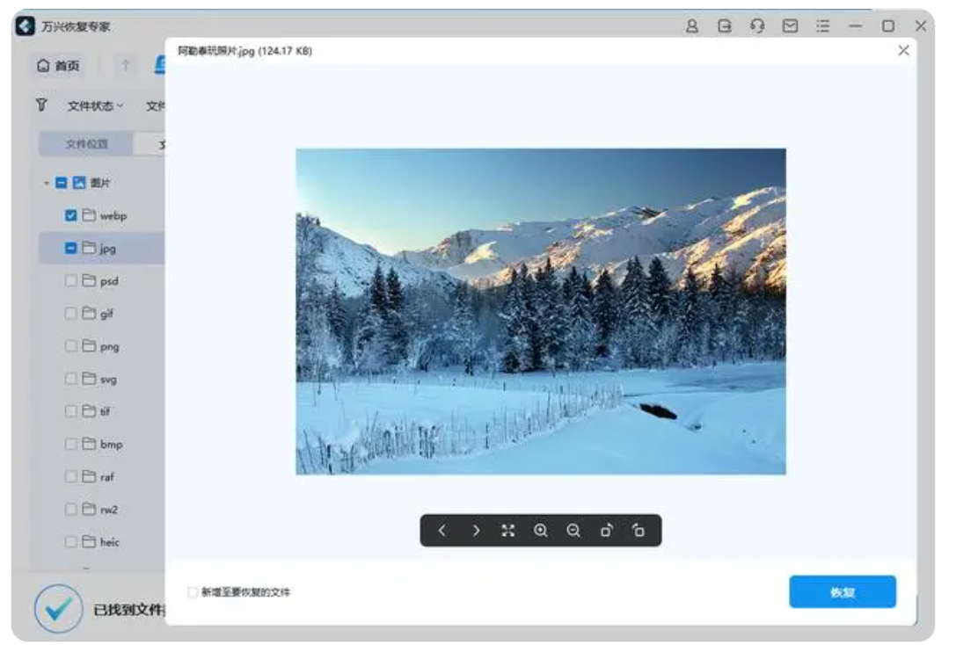Click the scan-complete checkmark icon
The image size is (956, 645).
pos(59,608)
